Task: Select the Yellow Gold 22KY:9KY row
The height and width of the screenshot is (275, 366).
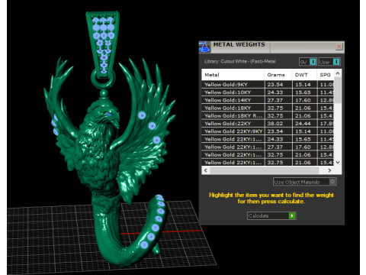Action: point(268,131)
